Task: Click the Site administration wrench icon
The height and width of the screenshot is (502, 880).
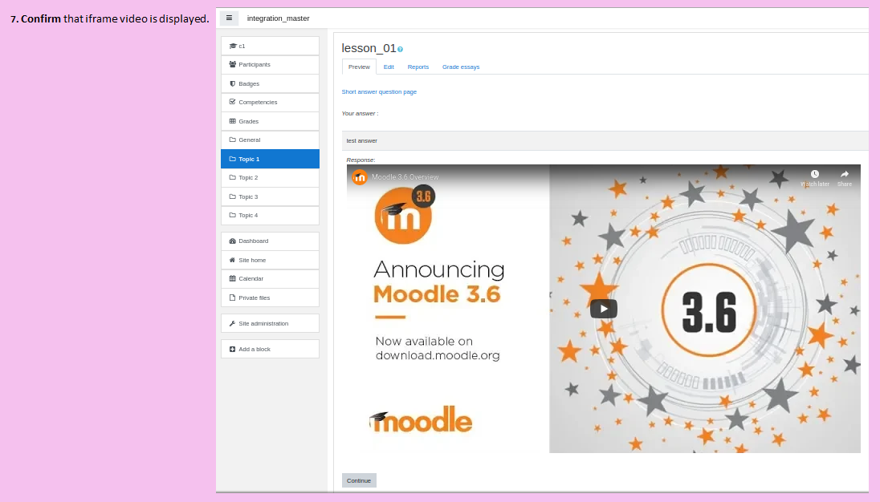Action: point(232,323)
